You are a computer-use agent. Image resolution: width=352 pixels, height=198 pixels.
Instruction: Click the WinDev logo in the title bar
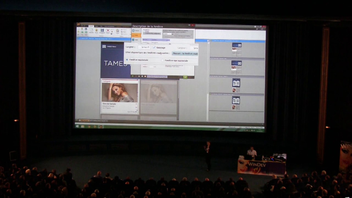coord(79,24)
